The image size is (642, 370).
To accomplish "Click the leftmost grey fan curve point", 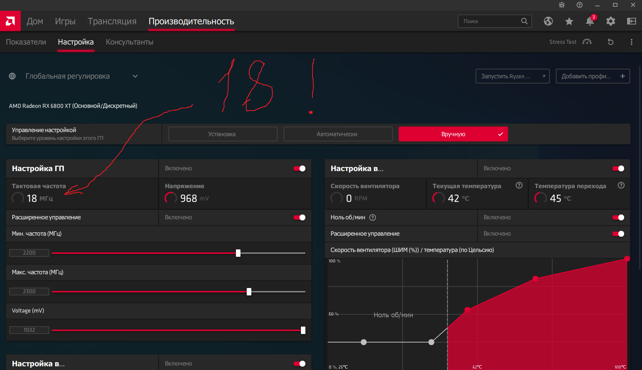I will pos(364,342).
